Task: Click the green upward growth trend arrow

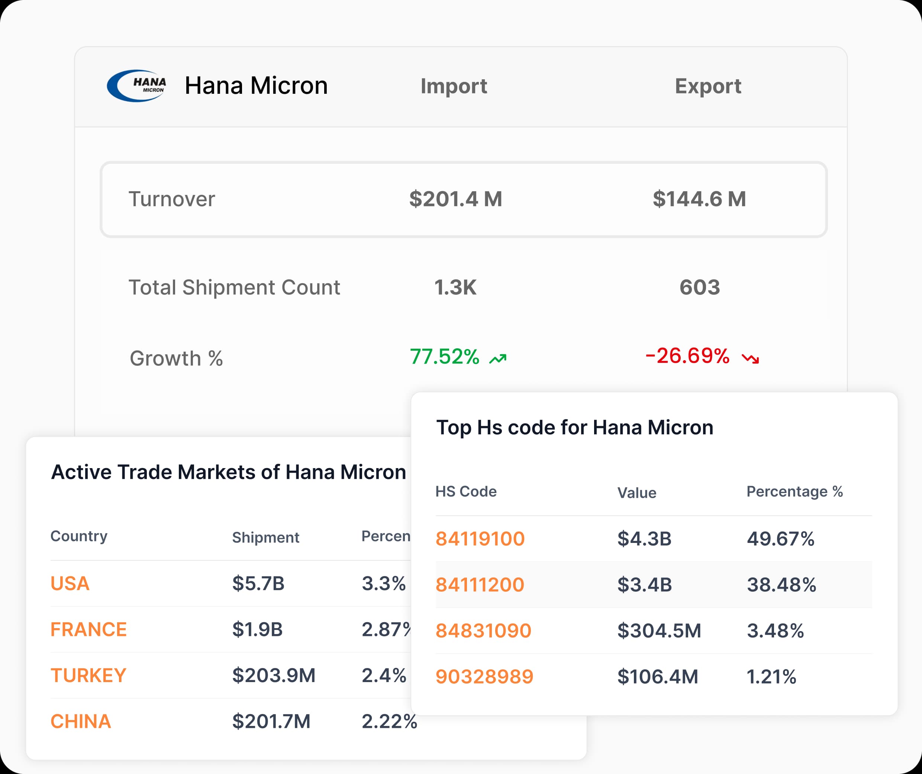Action: coord(498,359)
